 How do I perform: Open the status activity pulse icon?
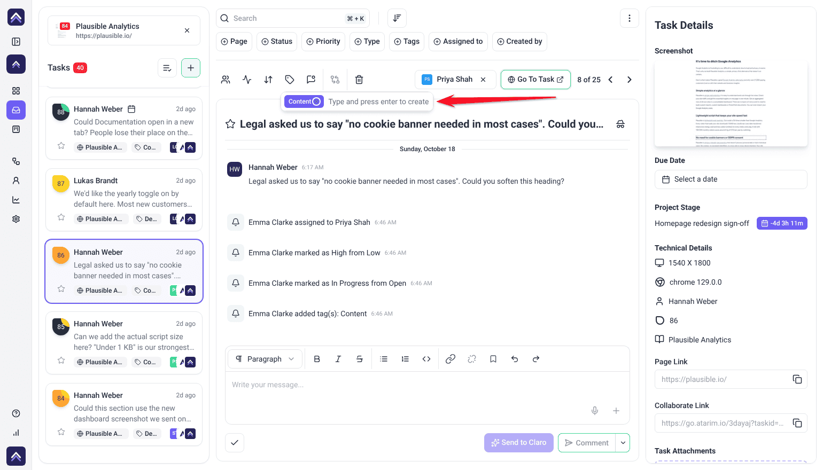pos(247,80)
